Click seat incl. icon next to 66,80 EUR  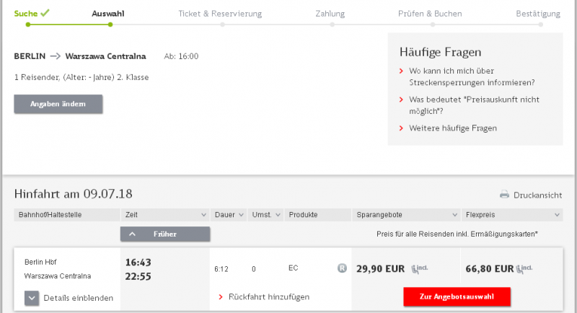[x=524, y=269]
